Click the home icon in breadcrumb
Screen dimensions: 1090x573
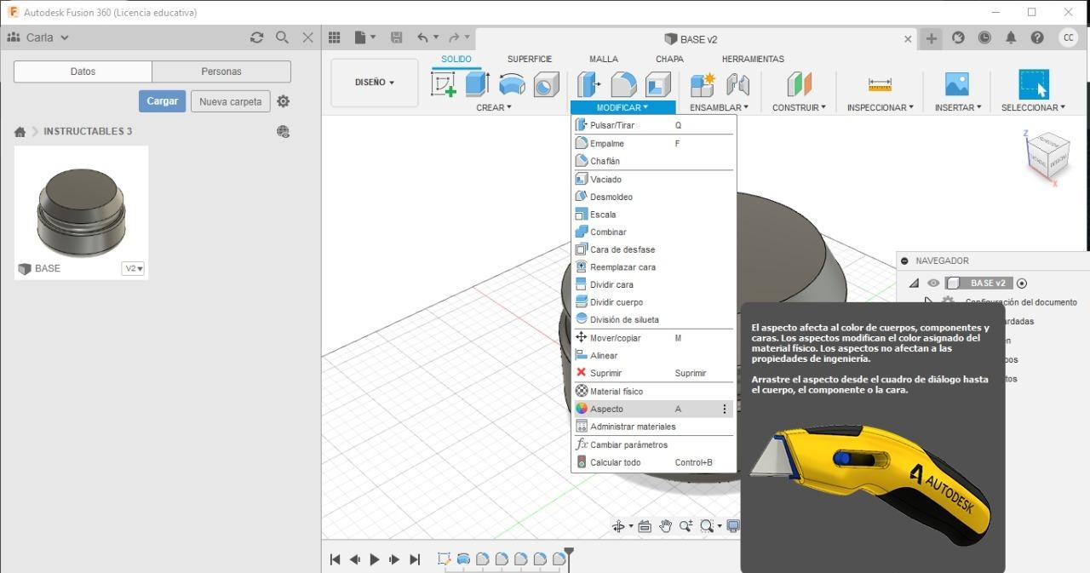[20, 132]
